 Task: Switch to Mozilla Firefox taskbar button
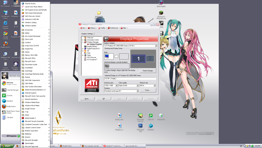click(69, 146)
